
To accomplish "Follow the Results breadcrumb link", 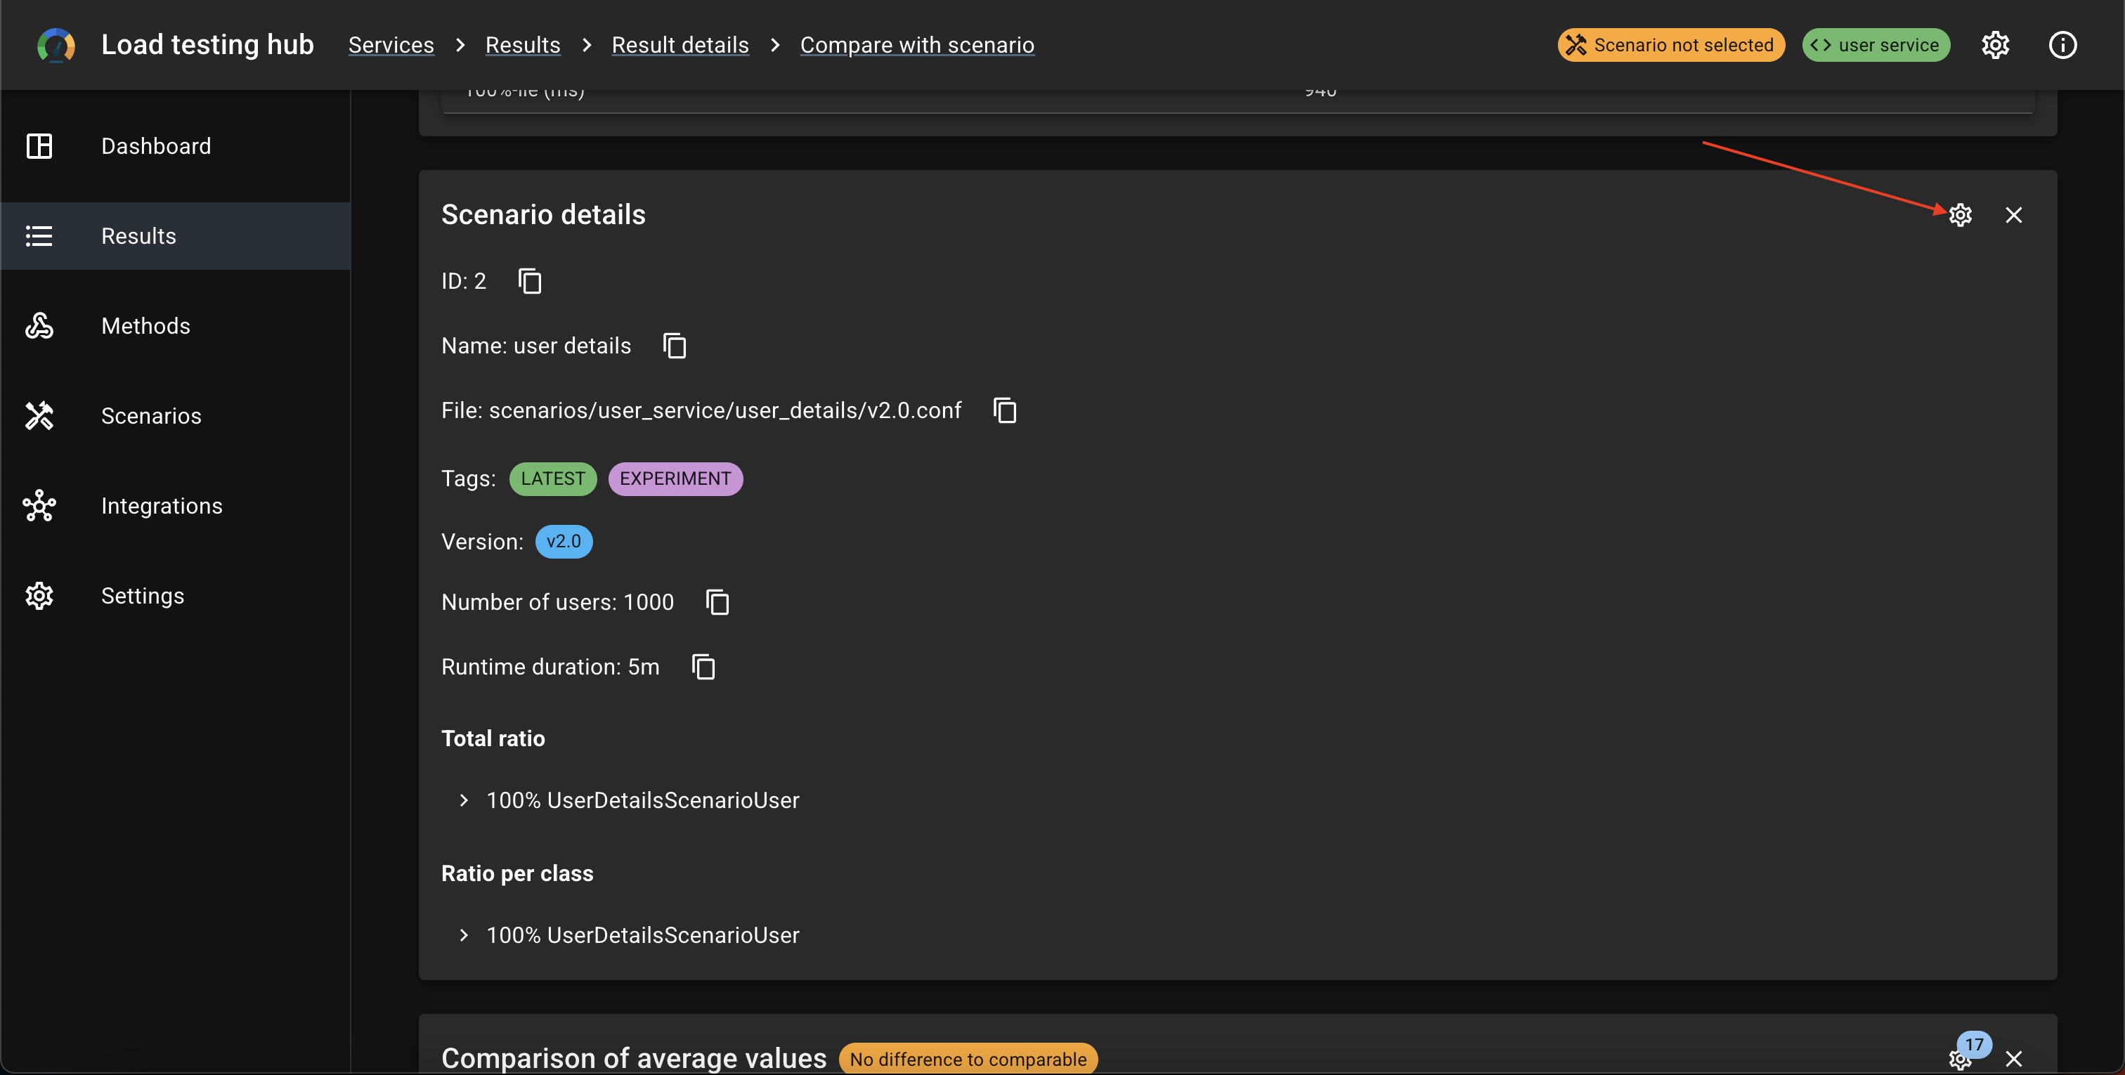I will coord(523,44).
